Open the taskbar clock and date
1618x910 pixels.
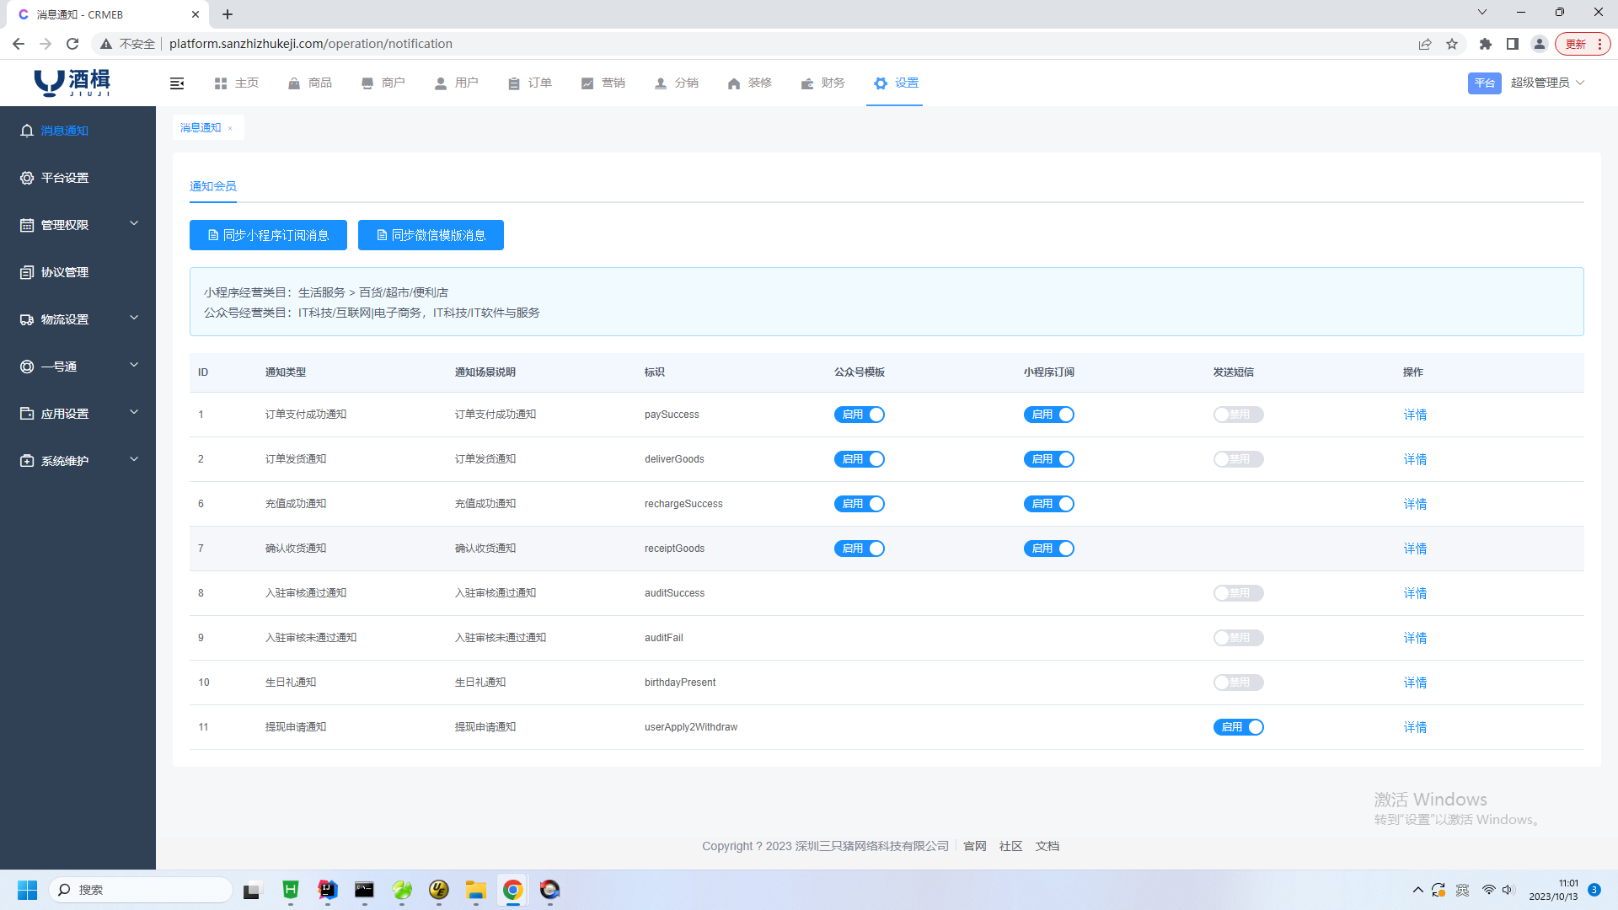pyautogui.click(x=1553, y=890)
